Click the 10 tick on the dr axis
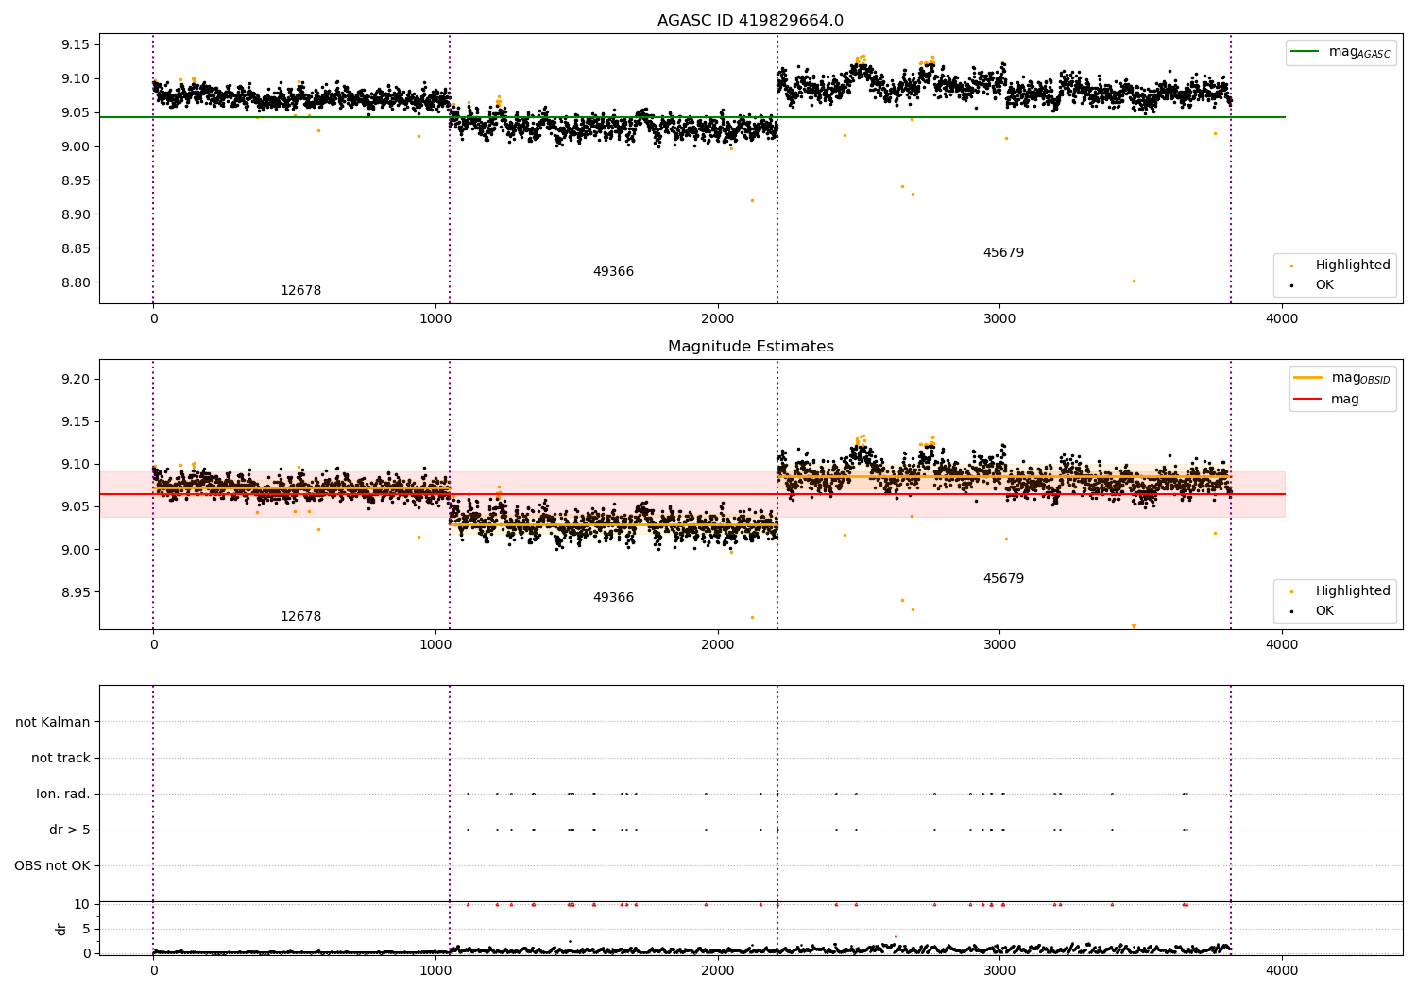This screenshot has width=1417, height=992. 82,904
